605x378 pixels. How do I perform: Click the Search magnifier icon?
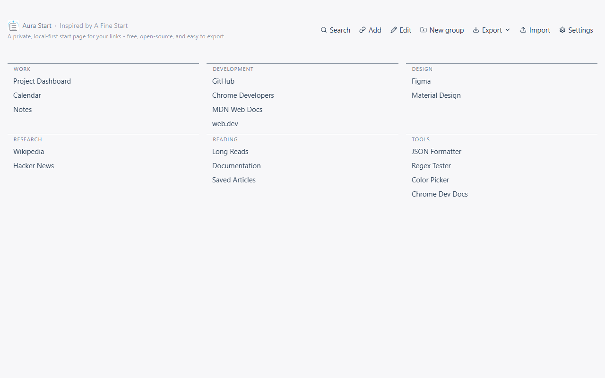(324, 30)
